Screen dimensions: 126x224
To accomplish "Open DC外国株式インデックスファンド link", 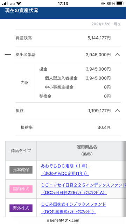I will [73, 208].
